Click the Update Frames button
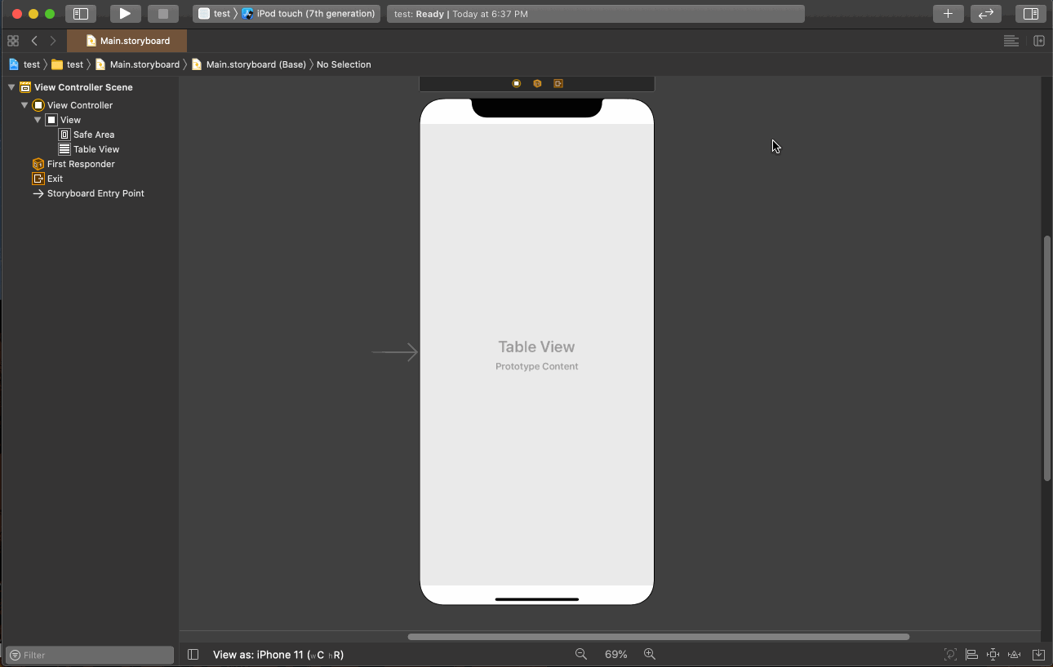This screenshot has width=1053, height=667. point(950,654)
